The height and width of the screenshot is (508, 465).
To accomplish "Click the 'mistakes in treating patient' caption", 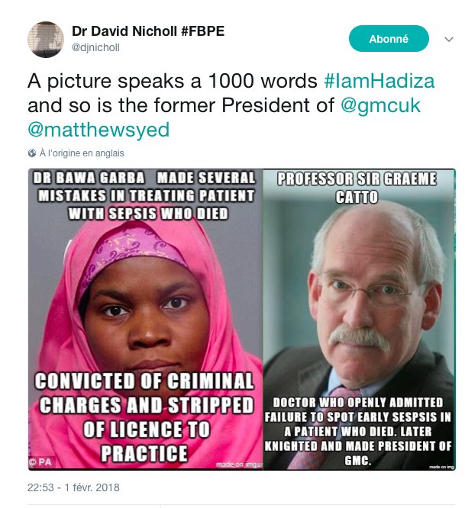I will point(146,196).
